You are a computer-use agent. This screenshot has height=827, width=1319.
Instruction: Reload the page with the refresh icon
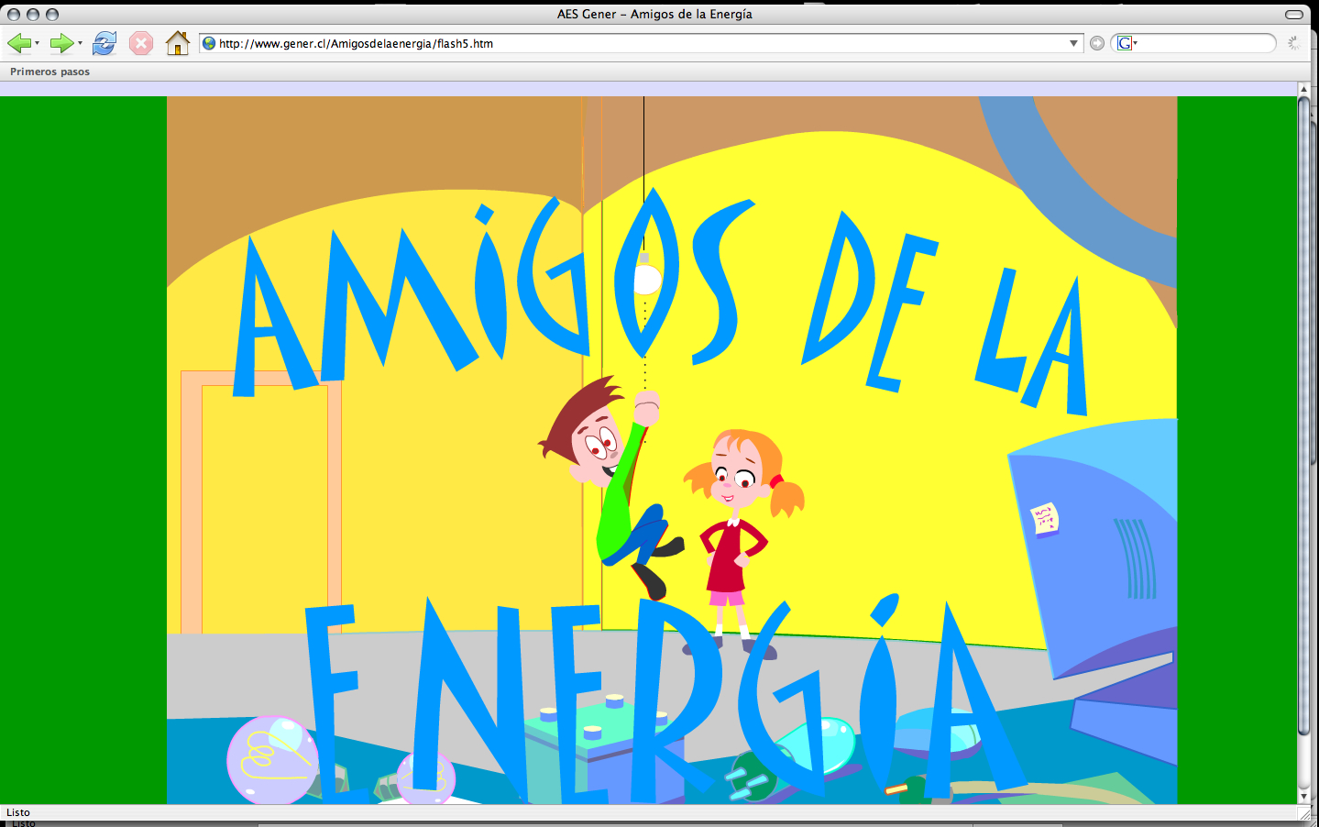click(x=104, y=43)
